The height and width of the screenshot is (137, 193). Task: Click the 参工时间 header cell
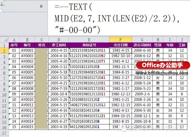[x=59, y=45]
